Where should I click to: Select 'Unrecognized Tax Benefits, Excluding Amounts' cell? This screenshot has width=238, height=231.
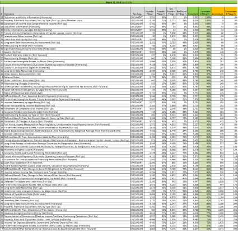coord(67,87)
